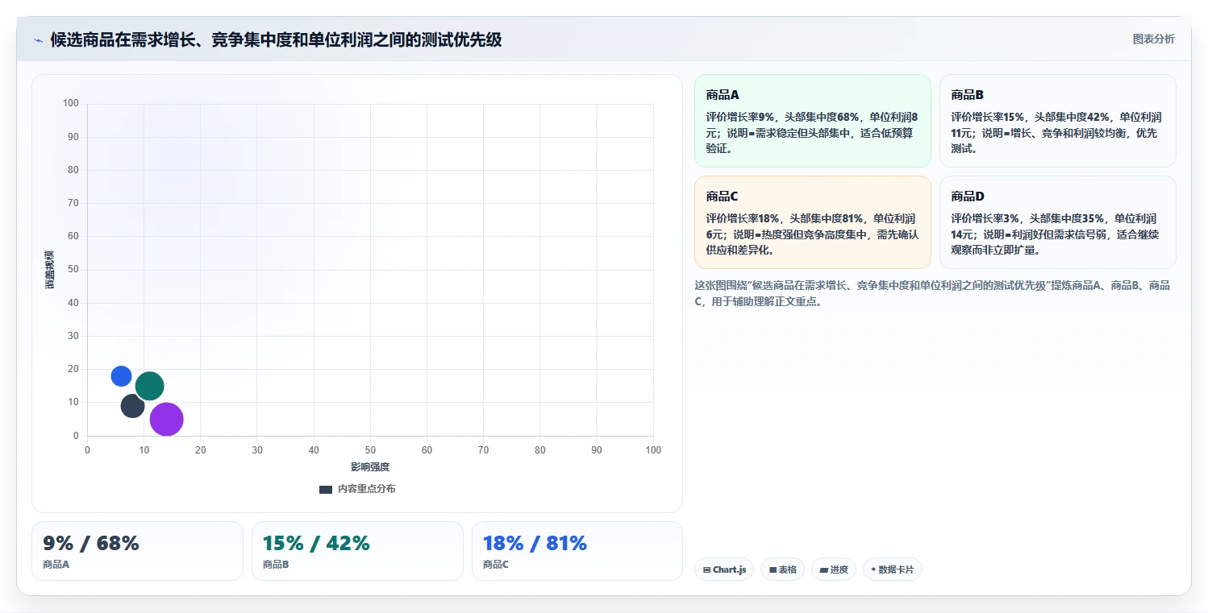Click the dark legend color box

(326, 490)
